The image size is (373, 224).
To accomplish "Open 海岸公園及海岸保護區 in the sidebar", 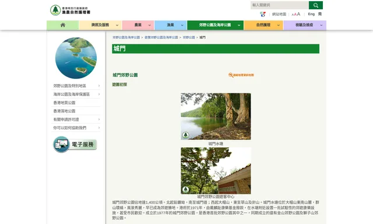I will coord(71,94).
